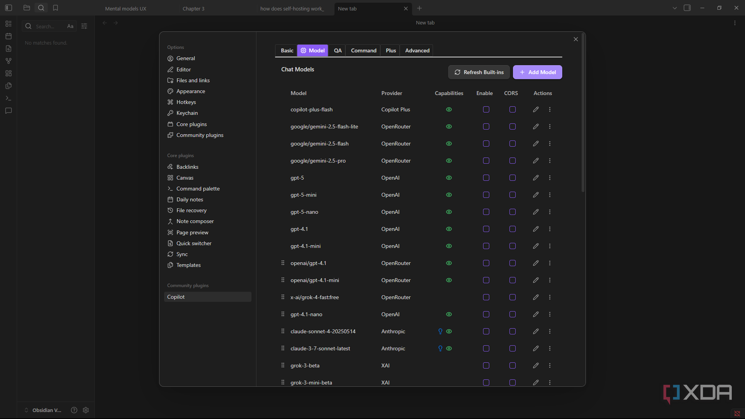The height and width of the screenshot is (419, 745).
Task: Expand the tab list chevron in title bar
Action: 675,8
